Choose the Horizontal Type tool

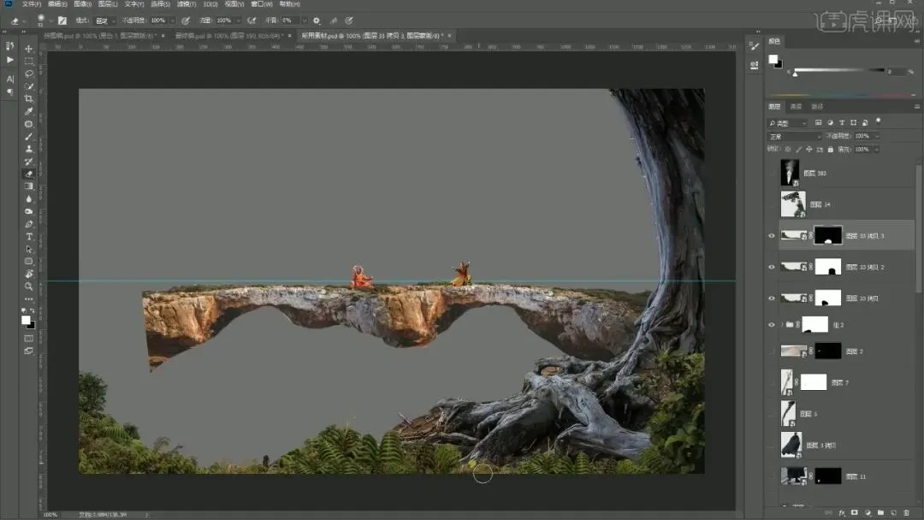click(29, 236)
